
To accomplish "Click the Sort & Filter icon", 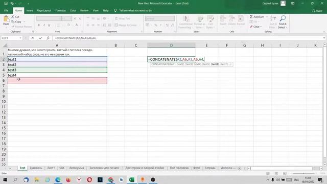I will pos(273,18).
